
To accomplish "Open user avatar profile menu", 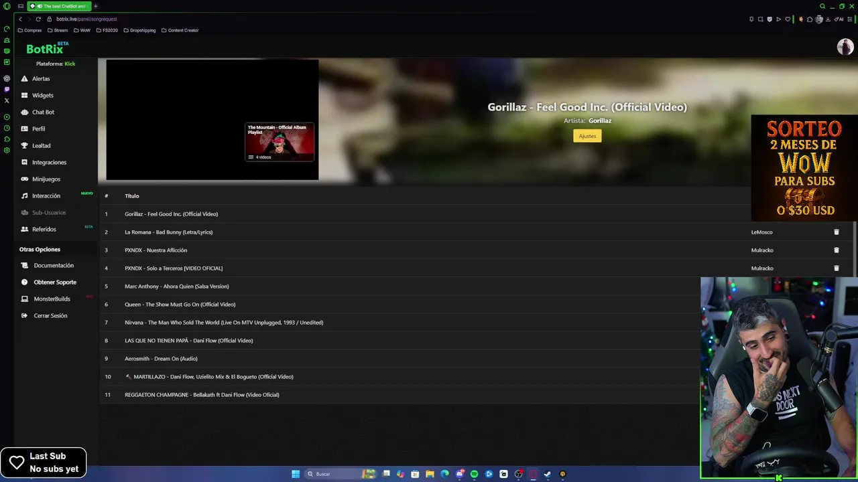I will [x=845, y=47].
